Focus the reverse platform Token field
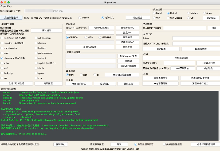Viewport: 220px width, 151px height. tap(196, 38)
